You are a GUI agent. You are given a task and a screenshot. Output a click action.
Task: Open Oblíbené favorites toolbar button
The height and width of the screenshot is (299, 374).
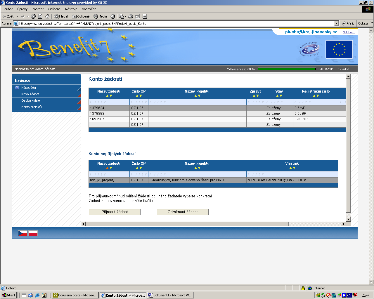pos(81,16)
